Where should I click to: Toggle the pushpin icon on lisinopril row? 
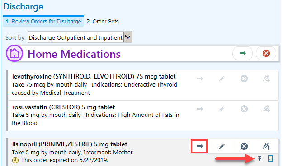[259, 158]
